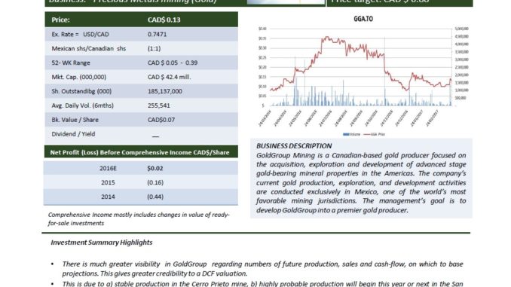Select the Bk. Value / Share row
The width and height of the screenshot is (511, 287).
(141, 120)
